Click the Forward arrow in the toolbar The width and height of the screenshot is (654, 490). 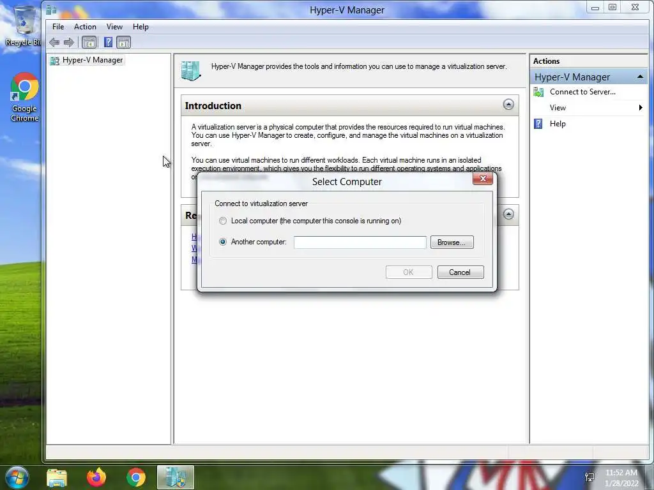(x=69, y=42)
